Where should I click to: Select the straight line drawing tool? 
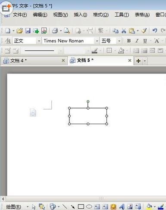tap(65, 207)
